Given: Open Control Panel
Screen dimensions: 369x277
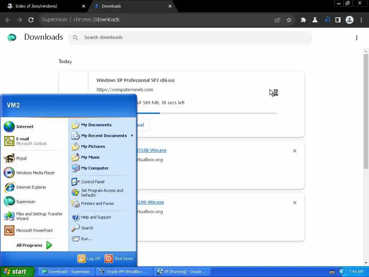Looking at the screenshot, I should (88, 182).
